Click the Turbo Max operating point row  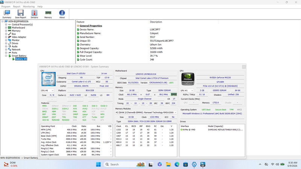pos(76,139)
